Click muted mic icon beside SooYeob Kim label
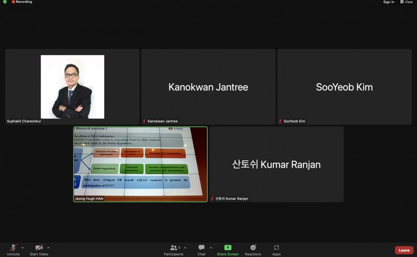This screenshot has height=257, width=417. pos(280,121)
